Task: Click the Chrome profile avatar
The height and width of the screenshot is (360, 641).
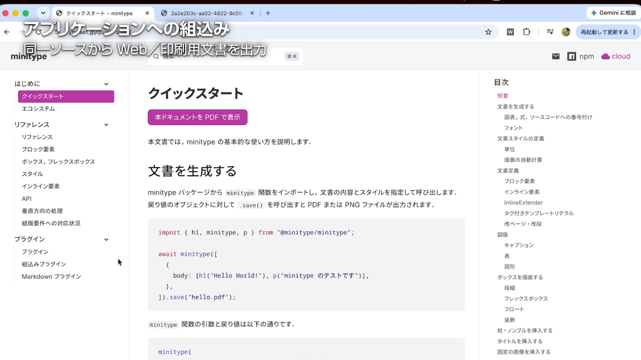Action: tap(566, 32)
